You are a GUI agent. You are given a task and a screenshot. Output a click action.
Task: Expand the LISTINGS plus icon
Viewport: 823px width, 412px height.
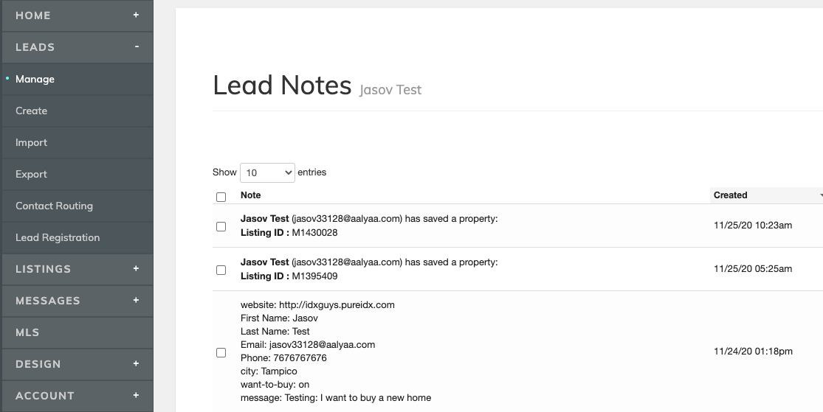coord(136,269)
